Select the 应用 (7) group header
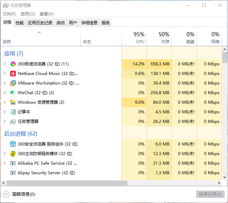 tap(14, 54)
